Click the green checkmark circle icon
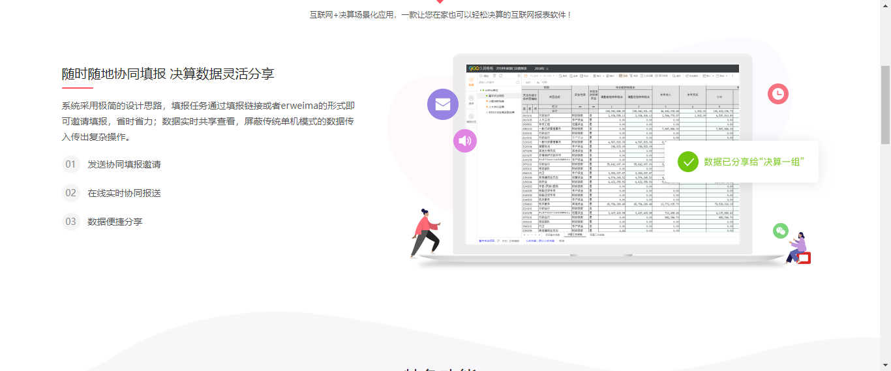The height and width of the screenshot is (371, 891). pyautogui.click(x=688, y=161)
